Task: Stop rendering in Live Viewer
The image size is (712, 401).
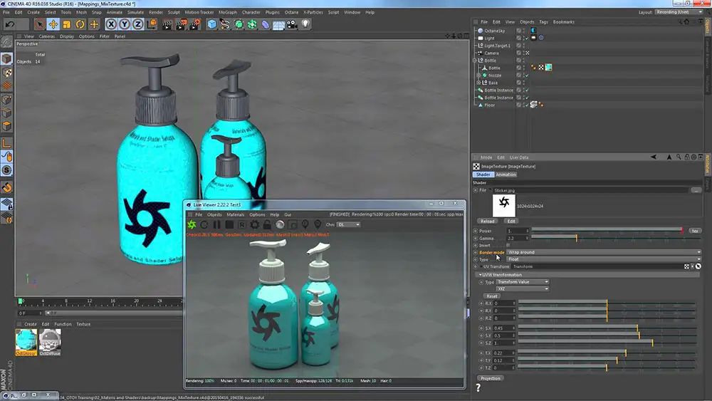Action: tap(230, 224)
